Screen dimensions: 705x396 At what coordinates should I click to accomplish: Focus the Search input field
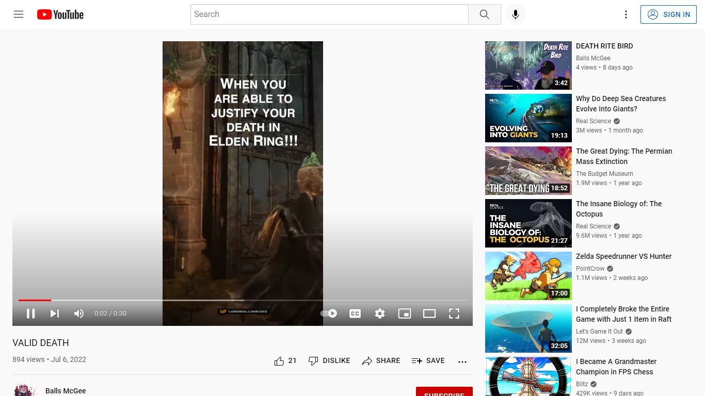point(329,14)
